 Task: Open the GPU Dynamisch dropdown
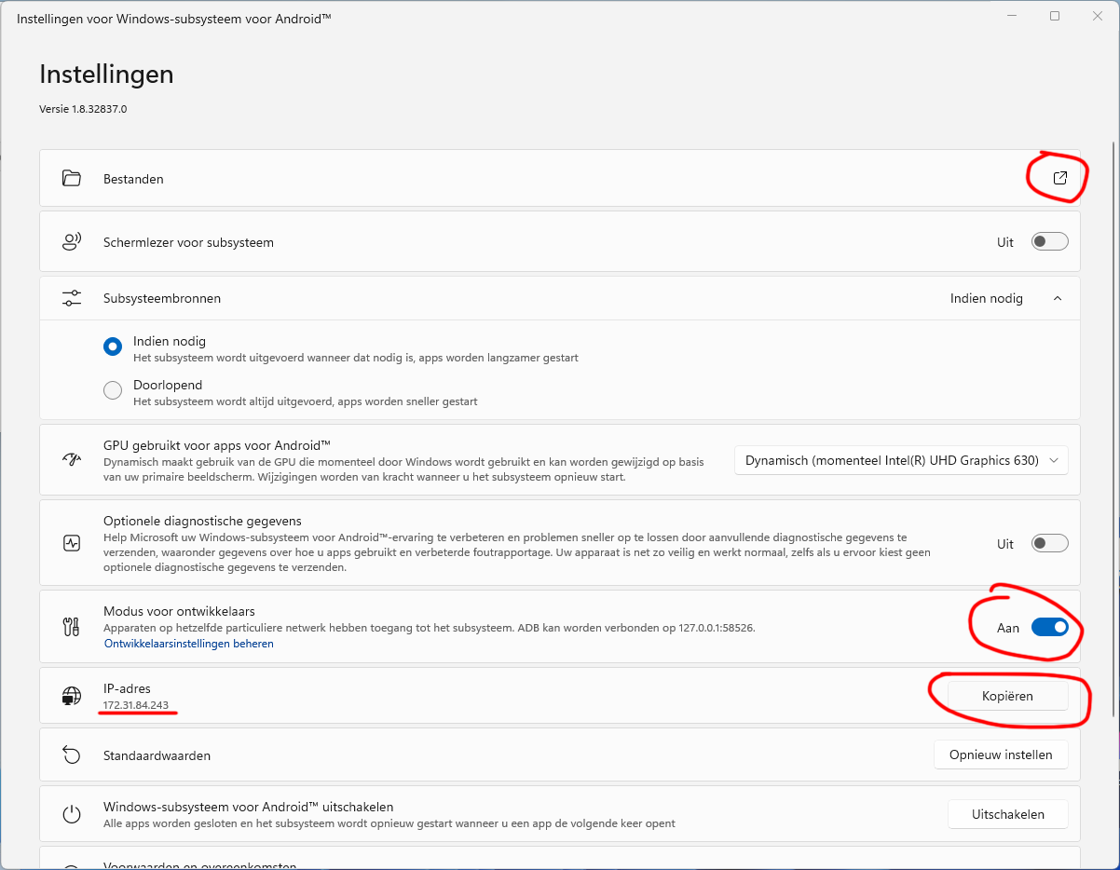click(901, 460)
